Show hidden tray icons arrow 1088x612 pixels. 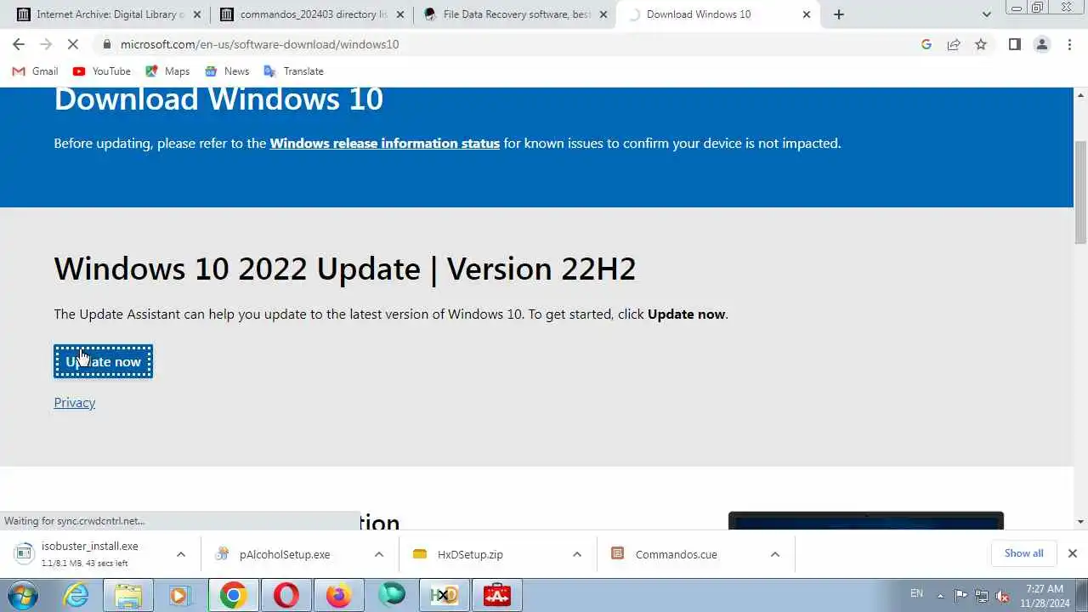click(x=940, y=595)
